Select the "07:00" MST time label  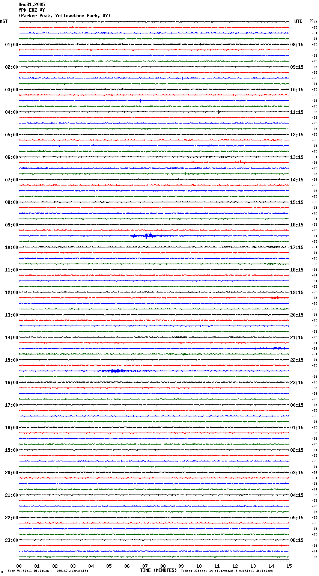[x=12, y=180]
